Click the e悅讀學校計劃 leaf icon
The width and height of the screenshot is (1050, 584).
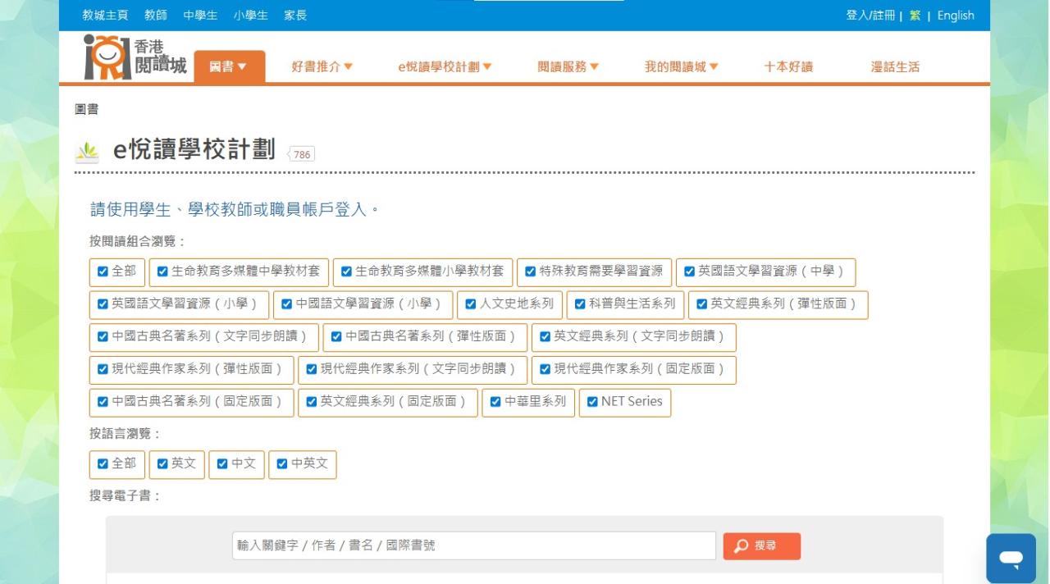[x=87, y=151]
